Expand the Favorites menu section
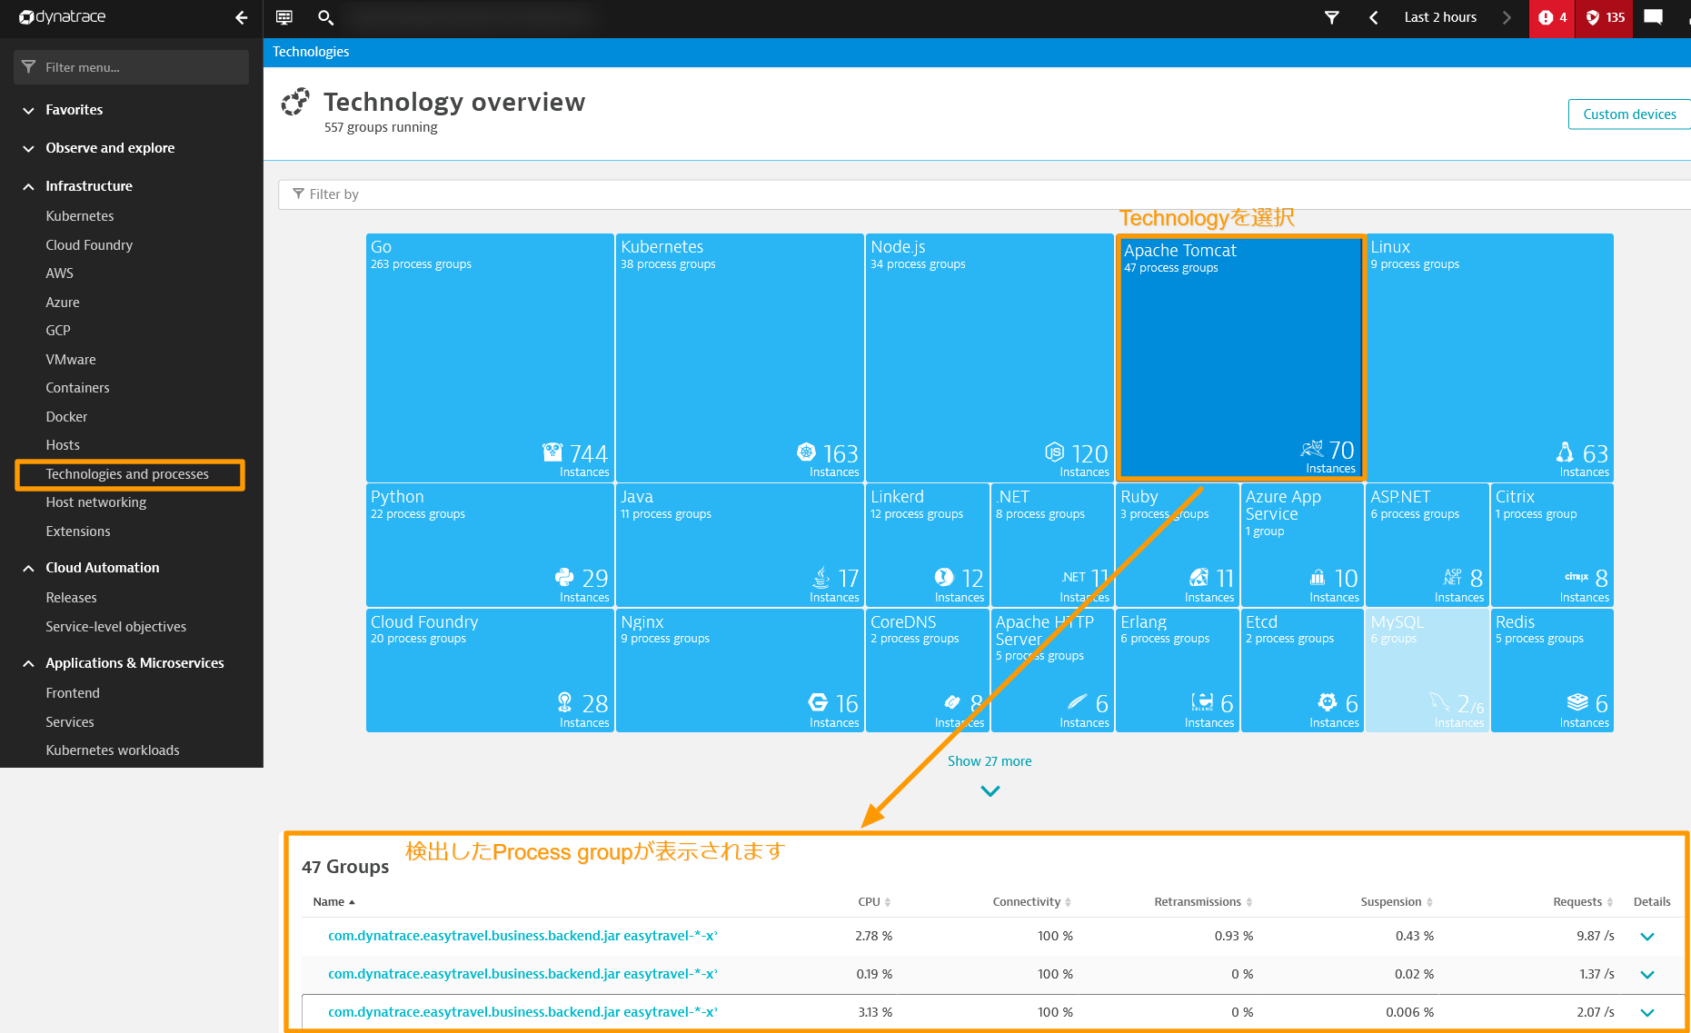The image size is (1691, 1033). [28, 110]
